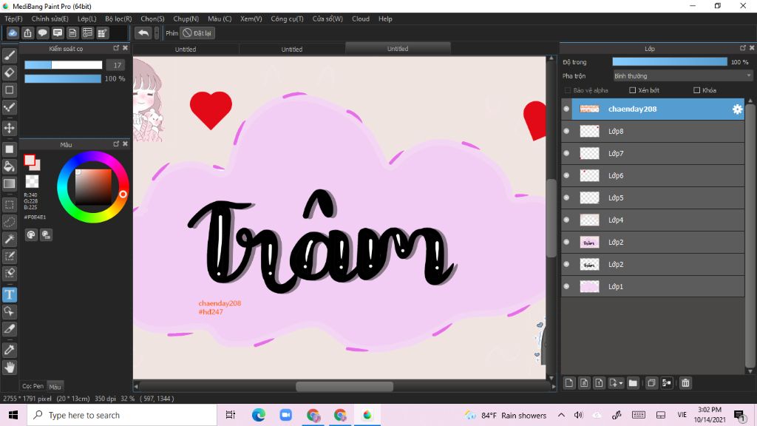Image resolution: width=757 pixels, height=426 pixels.
Task: Open the Chỉnh sửa(E) menu
Action: pyautogui.click(x=50, y=18)
